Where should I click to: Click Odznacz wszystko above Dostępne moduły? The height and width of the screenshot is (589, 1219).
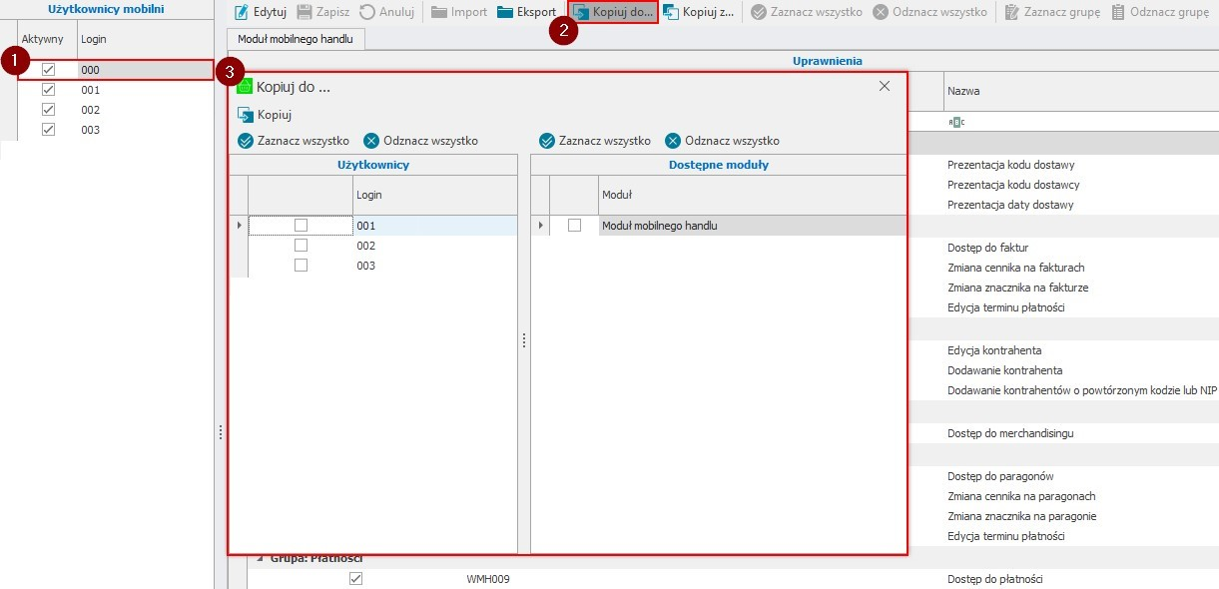point(723,141)
